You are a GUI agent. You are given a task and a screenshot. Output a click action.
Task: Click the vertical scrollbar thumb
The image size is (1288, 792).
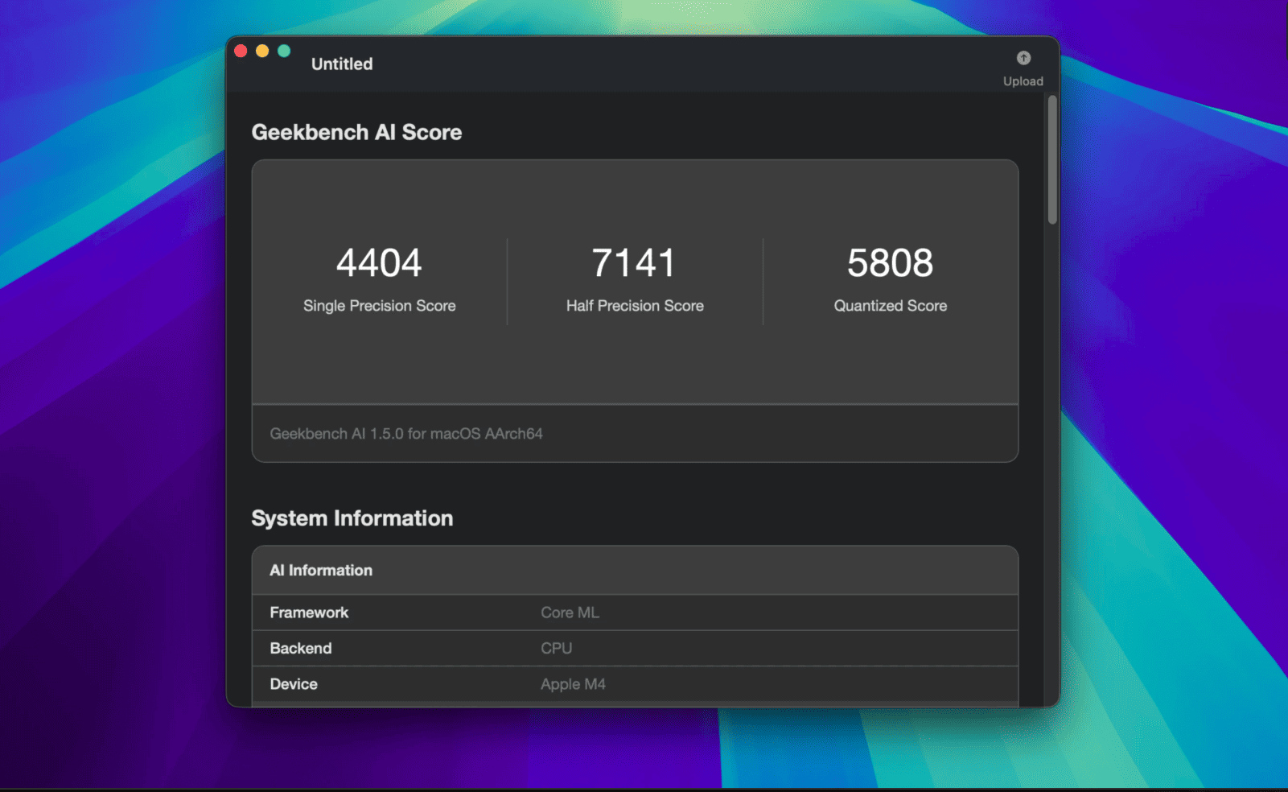coord(1052,160)
